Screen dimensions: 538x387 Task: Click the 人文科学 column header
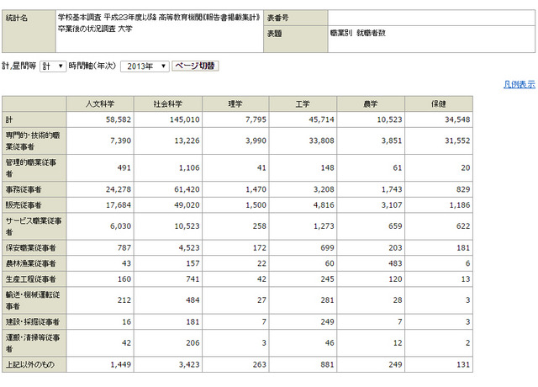pos(100,103)
